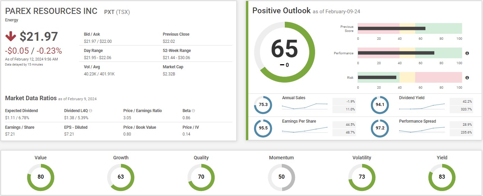Click the red down arrow price indicator
The height and width of the screenshot is (196, 483).
11,36
